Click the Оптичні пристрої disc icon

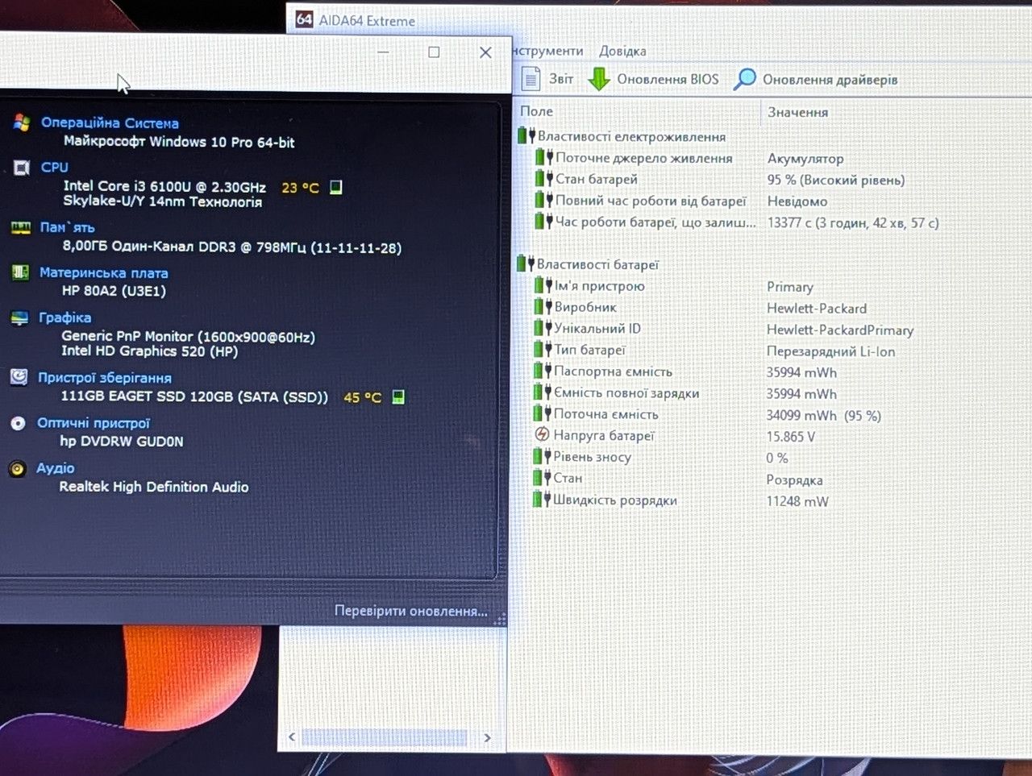[18, 423]
